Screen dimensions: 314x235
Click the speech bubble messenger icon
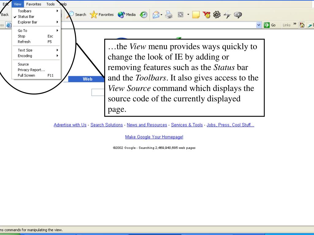[x=238, y=15]
